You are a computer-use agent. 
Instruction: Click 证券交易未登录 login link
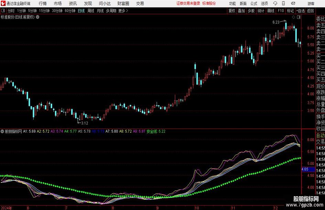coord(188,3)
